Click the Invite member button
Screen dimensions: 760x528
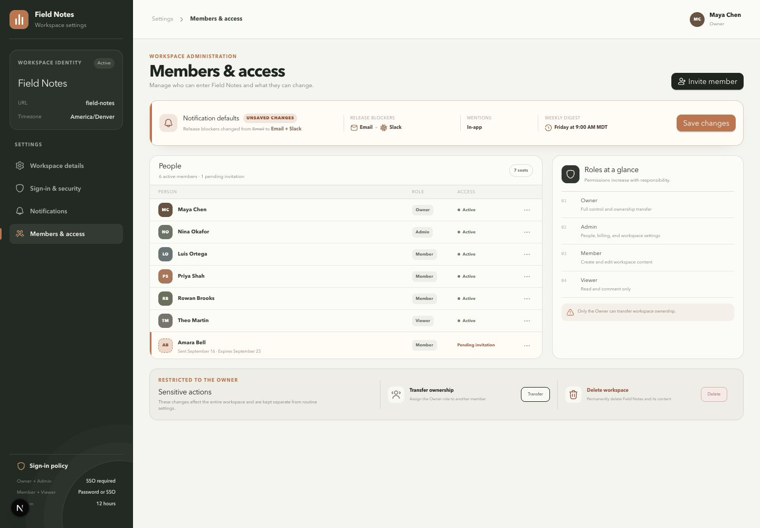tap(707, 81)
